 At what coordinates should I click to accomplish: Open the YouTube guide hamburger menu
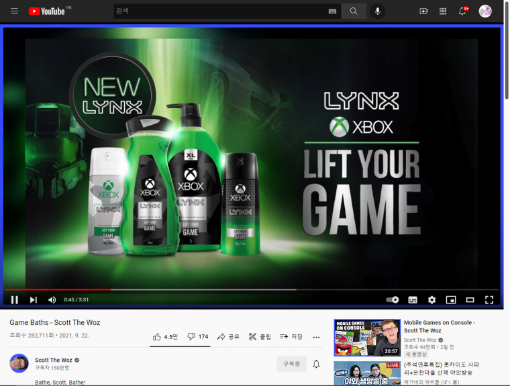(14, 11)
